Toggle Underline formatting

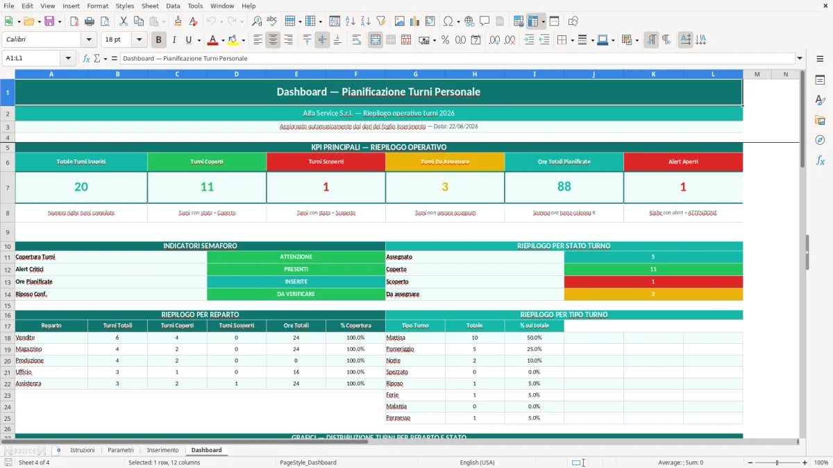click(188, 40)
